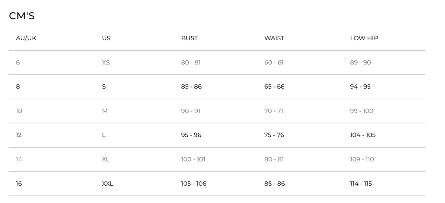Screen dimensions: 445x203
Task: Click the BUST column header
Action: coord(189,38)
